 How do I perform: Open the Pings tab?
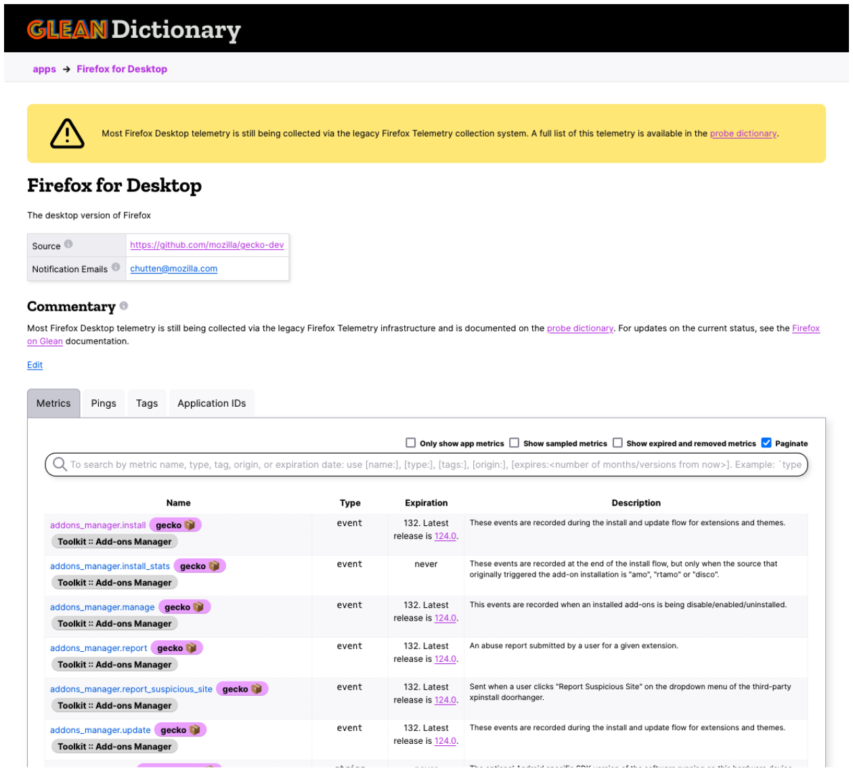[104, 403]
